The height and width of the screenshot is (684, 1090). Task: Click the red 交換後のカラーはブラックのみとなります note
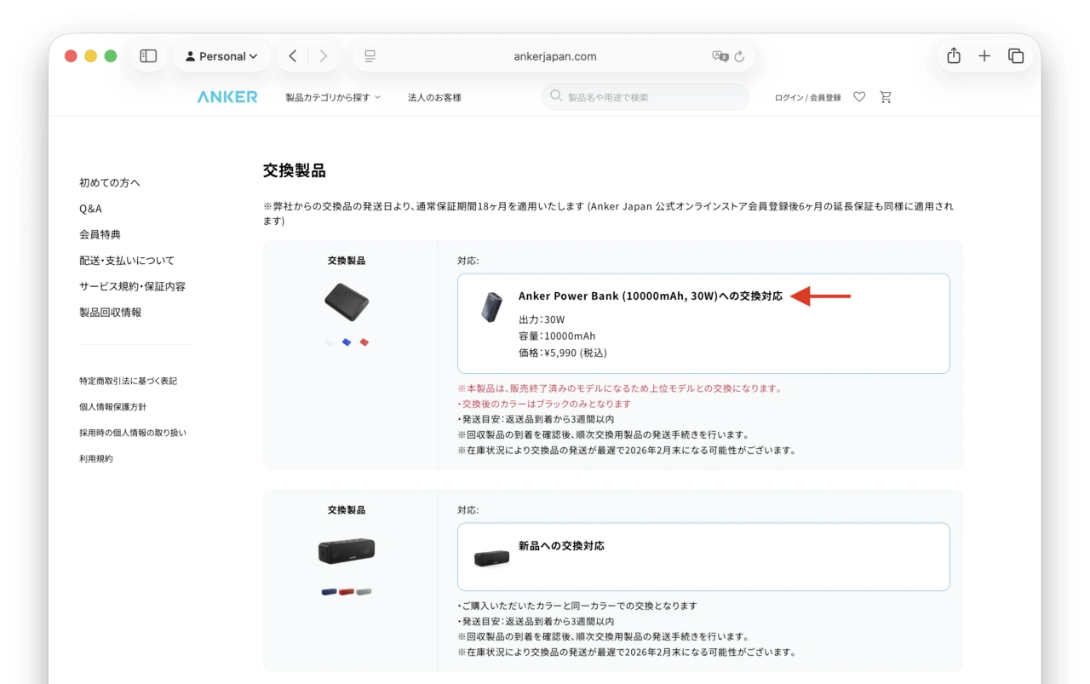tap(544, 404)
